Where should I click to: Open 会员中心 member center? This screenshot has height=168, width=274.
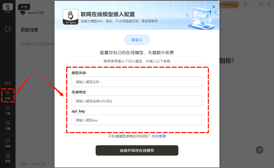click(229, 5)
